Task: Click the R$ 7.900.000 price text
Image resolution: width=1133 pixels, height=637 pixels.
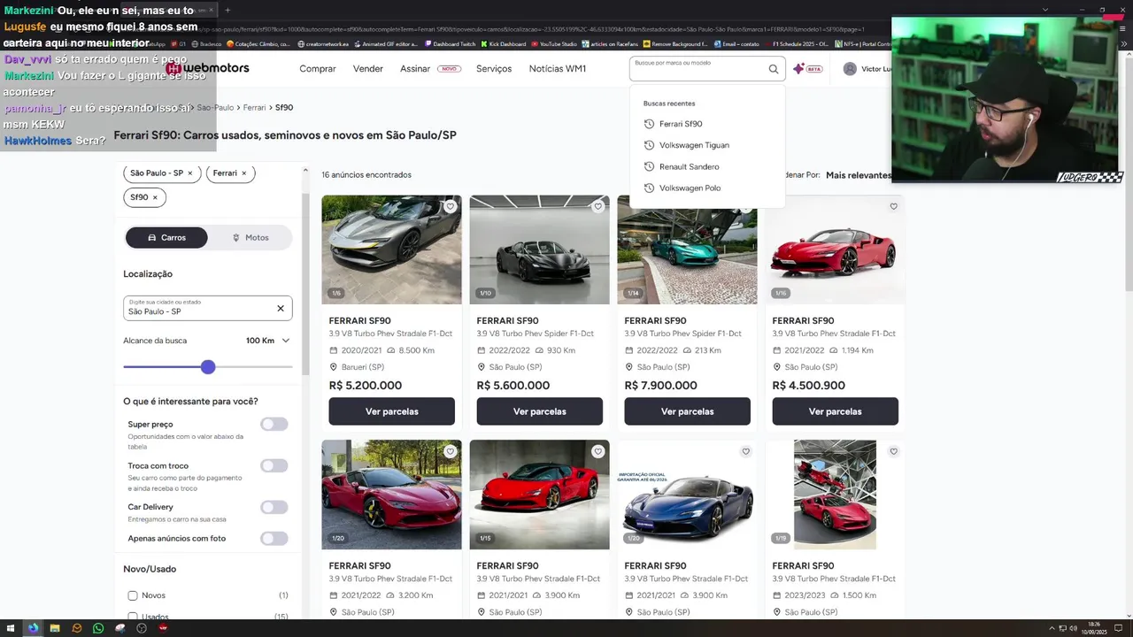Action: click(660, 386)
